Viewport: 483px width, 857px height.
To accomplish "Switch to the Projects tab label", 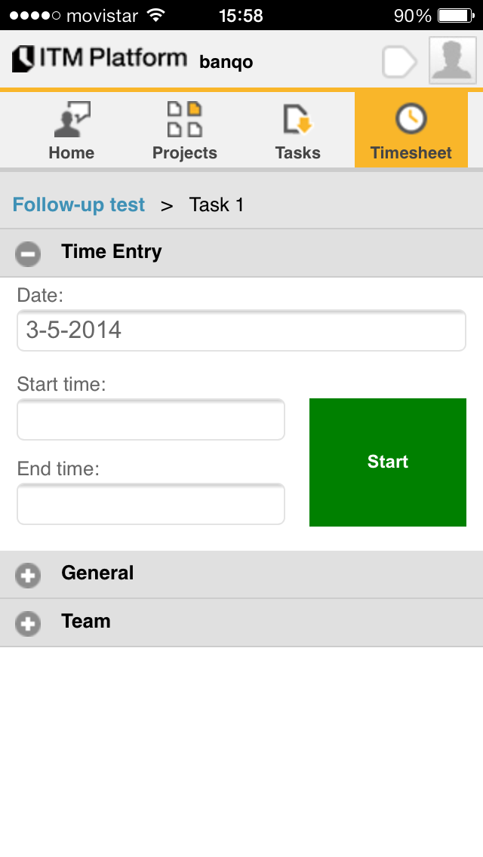I will tap(184, 153).
